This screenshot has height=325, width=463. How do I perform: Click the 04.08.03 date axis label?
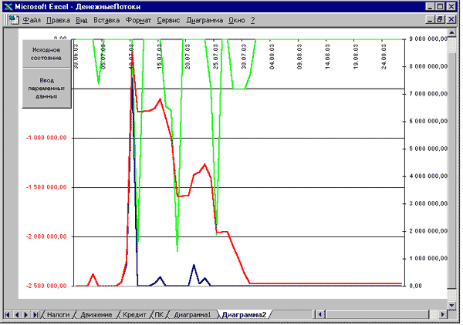(x=272, y=56)
